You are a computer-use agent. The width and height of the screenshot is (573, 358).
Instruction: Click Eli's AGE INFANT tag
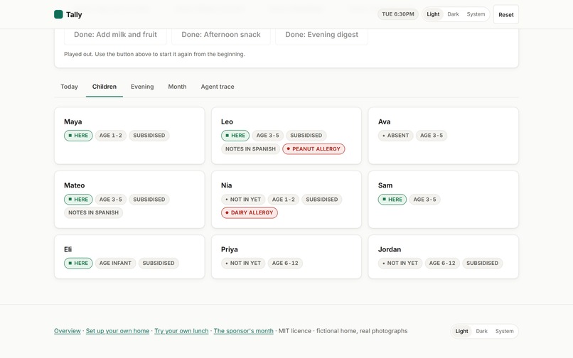pos(115,264)
